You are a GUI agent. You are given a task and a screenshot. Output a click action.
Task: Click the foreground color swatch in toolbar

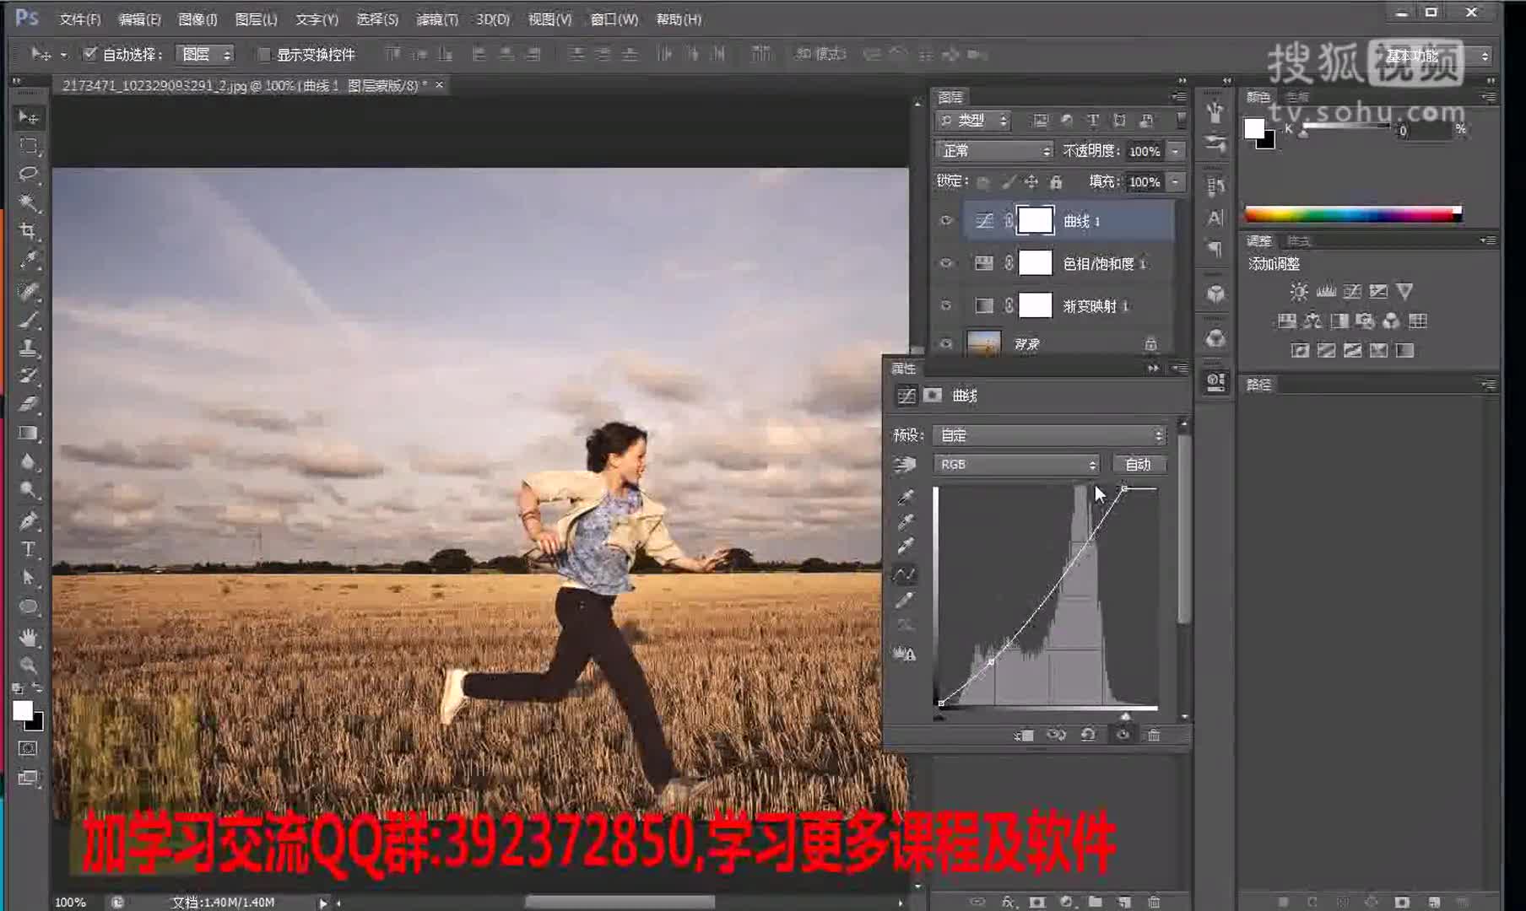(23, 711)
